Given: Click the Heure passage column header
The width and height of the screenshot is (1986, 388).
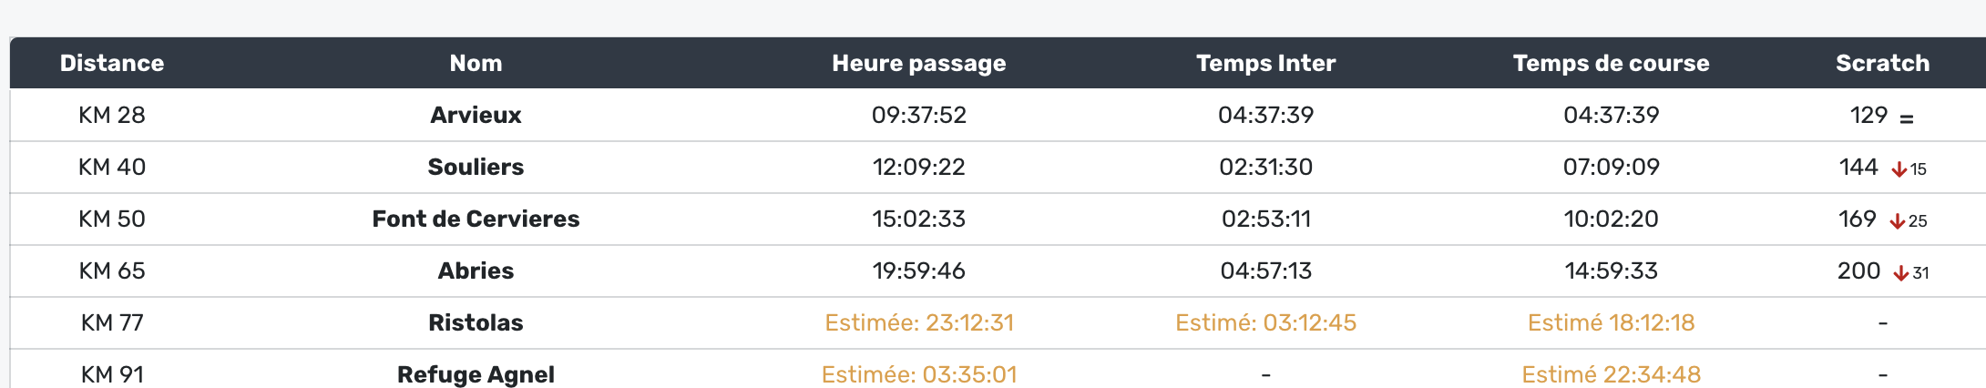Looking at the screenshot, I should [918, 63].
